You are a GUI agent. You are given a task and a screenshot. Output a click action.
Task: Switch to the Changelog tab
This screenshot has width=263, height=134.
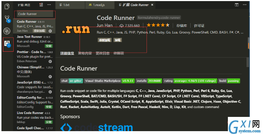pyautogui.click(x=102, y=53)
